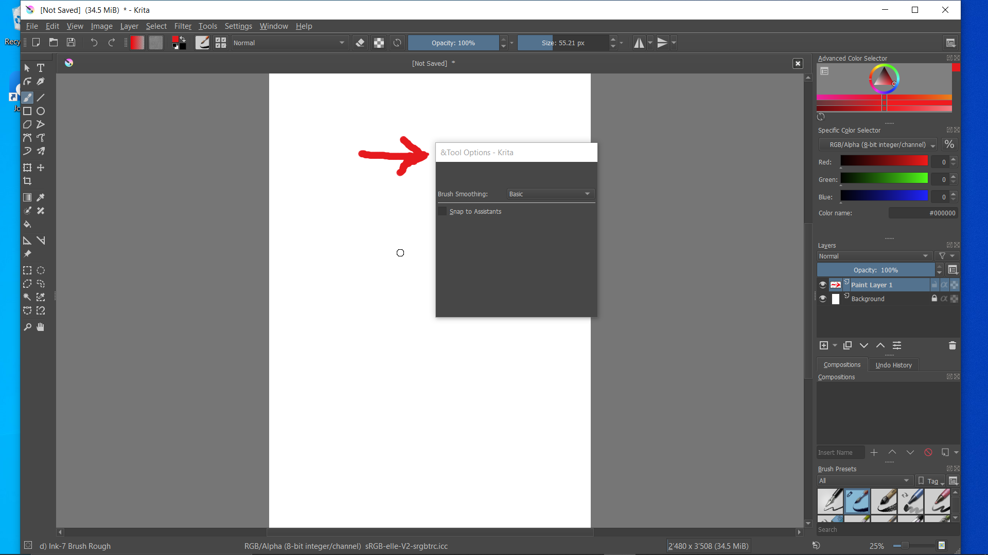Select the Color Picker eyedropper tool
Screen dimensions: 988x555
coord(41,197)
